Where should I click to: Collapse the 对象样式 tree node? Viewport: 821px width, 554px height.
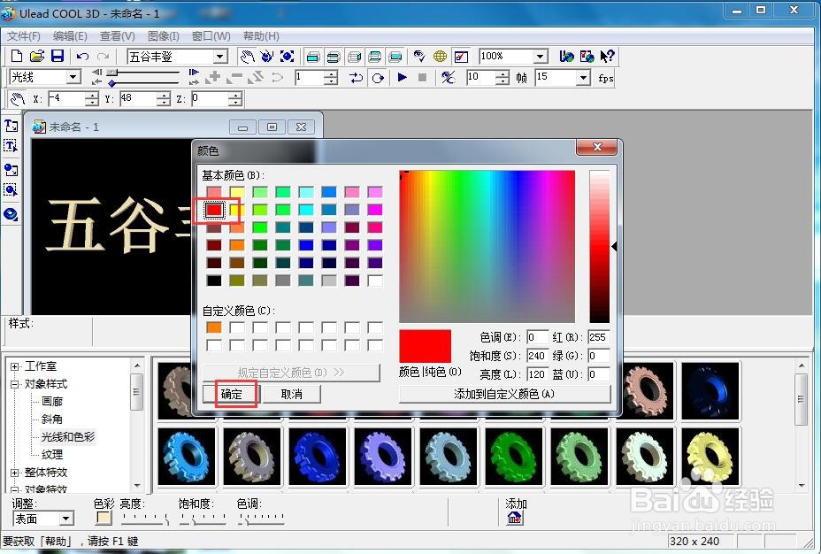(x=15, y=384)
